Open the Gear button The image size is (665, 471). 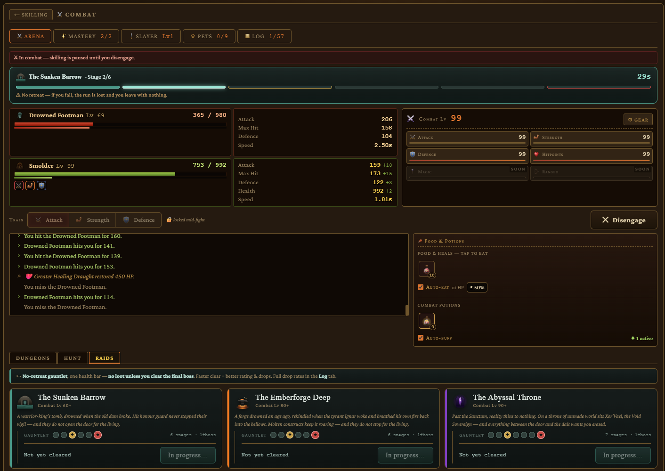pos(638,120)
